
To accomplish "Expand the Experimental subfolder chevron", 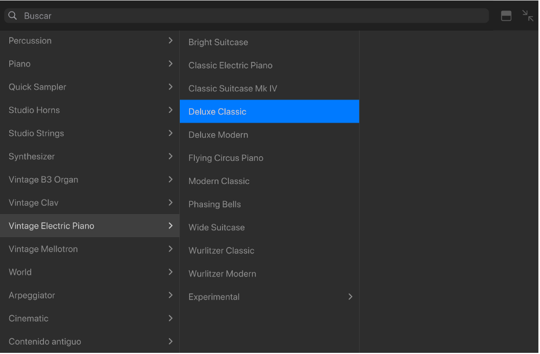I will (x=350, y=297).
